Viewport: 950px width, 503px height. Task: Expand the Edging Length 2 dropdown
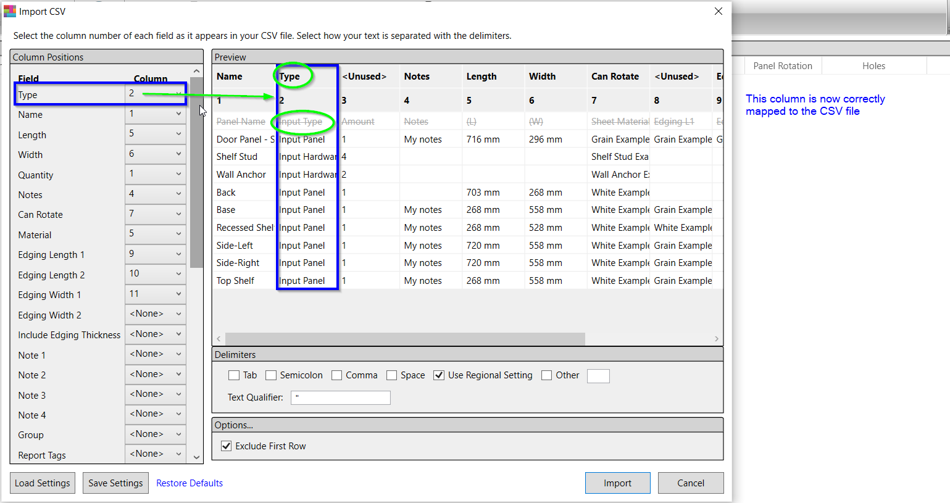click(x=156, y=274)
